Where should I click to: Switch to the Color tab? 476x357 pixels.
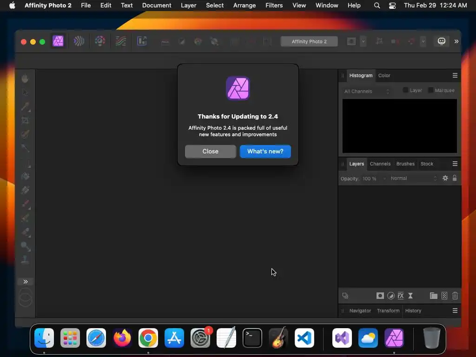(x=384, y=75)
